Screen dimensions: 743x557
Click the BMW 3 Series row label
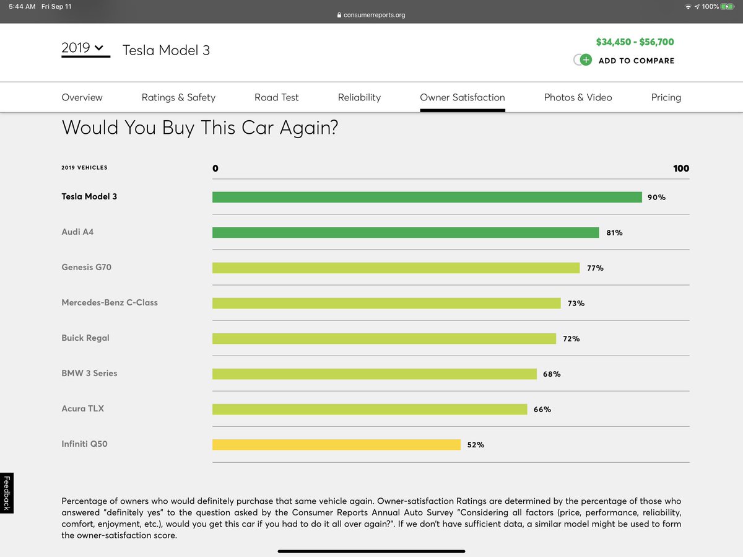[89, 373]
